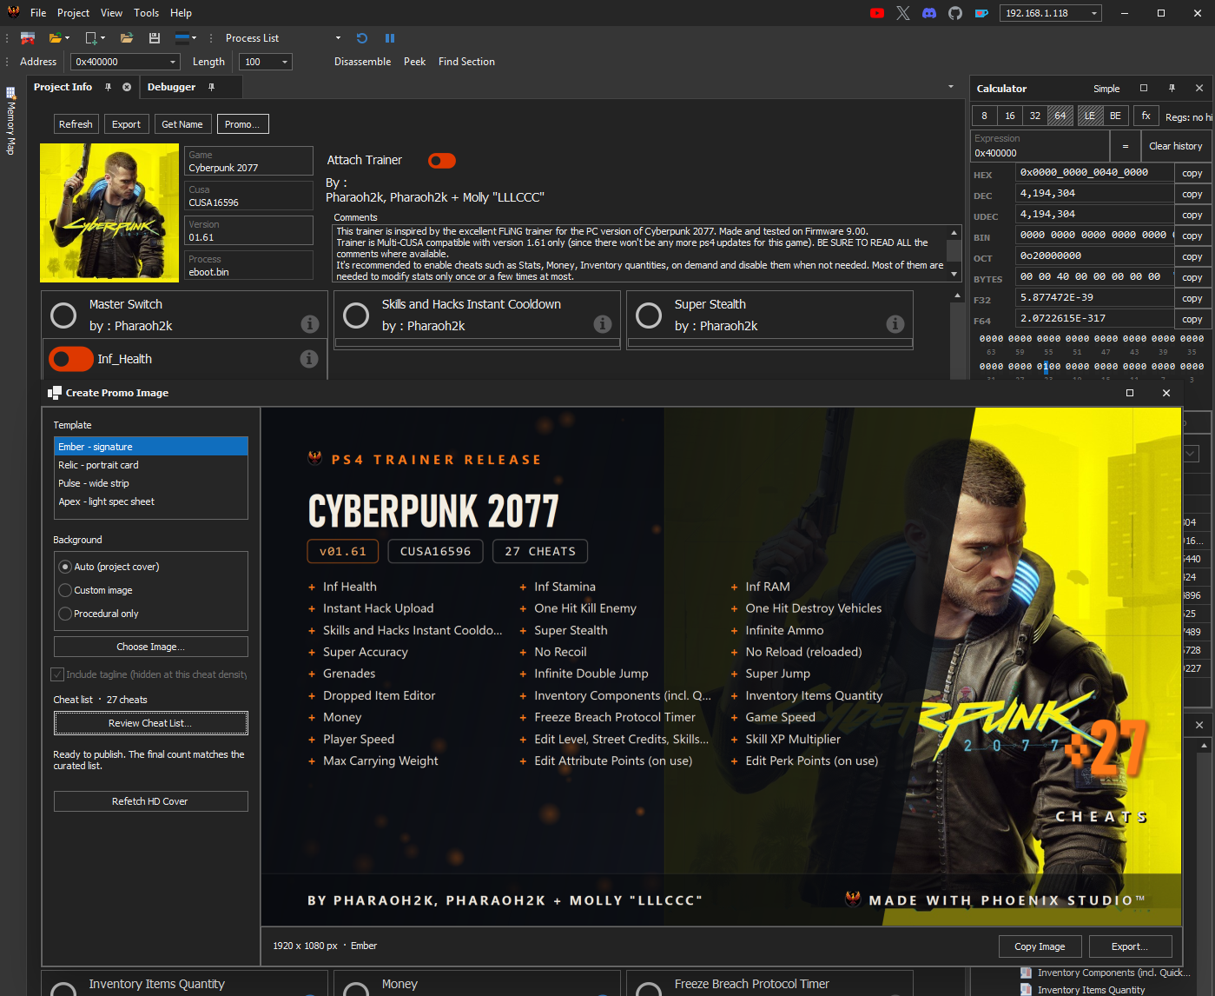Expand the open folder icon dropdown arrow
Image resolution: width=1215 pixels, height=996 pixels.
tap(68, 38)
